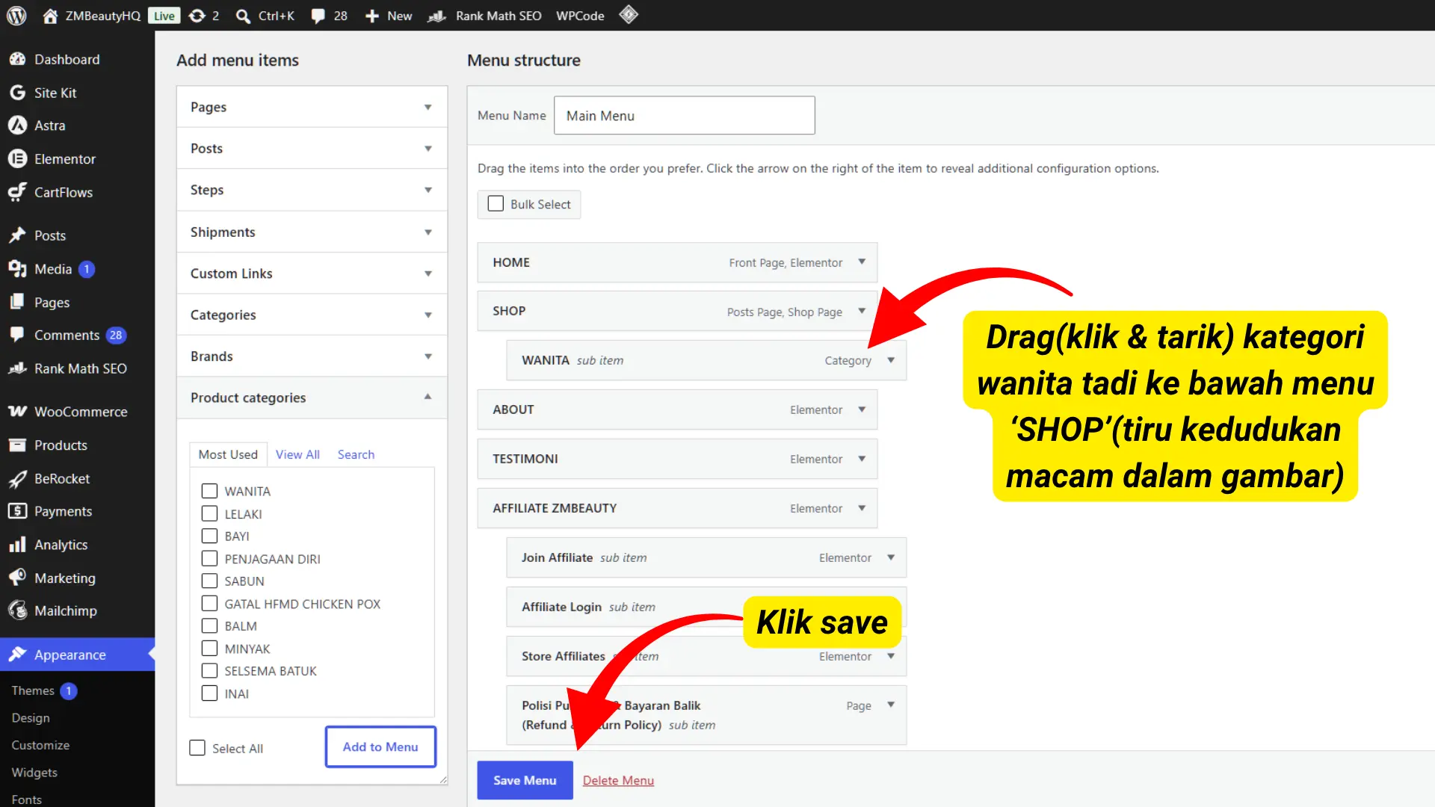This screenshot has height=807, width=1435.
Task: Switch to the View All tab
Action: (x=297, y=454)
